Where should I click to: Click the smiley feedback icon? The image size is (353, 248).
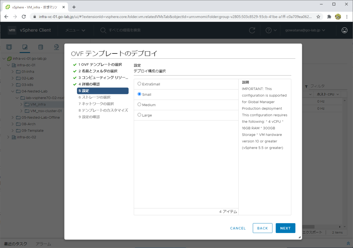tap(344, 30)
